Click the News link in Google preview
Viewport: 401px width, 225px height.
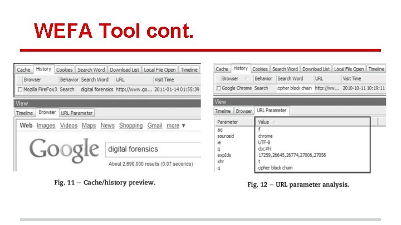pyautogui.click(x=107, y=126)
